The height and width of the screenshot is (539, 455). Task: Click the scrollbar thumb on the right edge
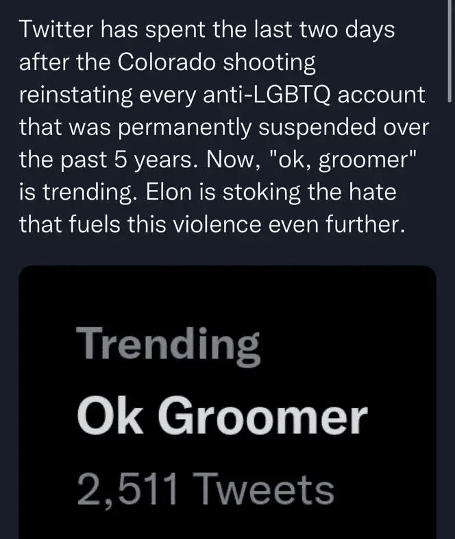450,51
